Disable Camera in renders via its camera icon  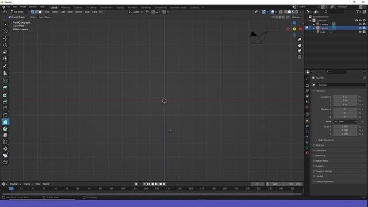tap(364, 24)
